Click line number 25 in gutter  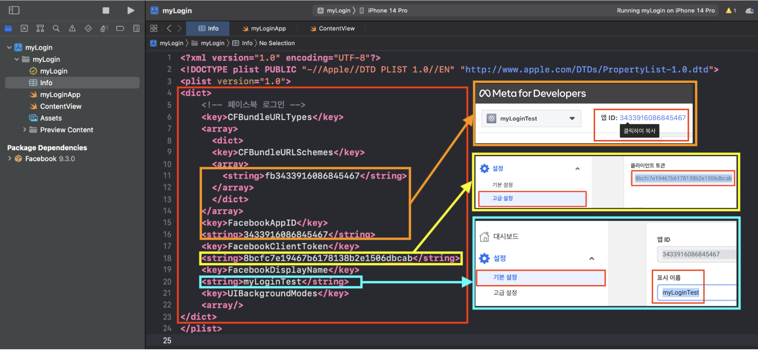coord(167,341)
